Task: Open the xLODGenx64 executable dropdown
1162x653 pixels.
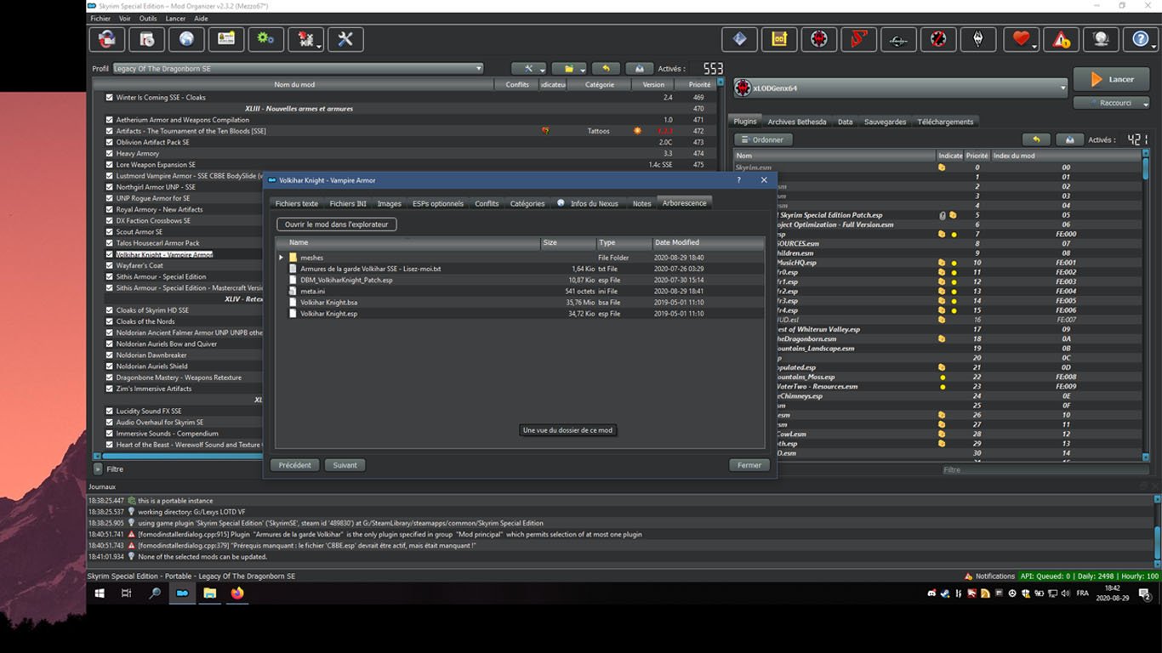Action: tap(900, 88)
